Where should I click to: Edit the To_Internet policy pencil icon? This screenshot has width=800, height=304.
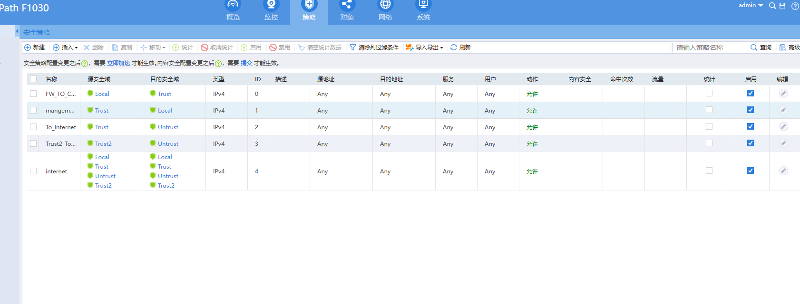783,127
